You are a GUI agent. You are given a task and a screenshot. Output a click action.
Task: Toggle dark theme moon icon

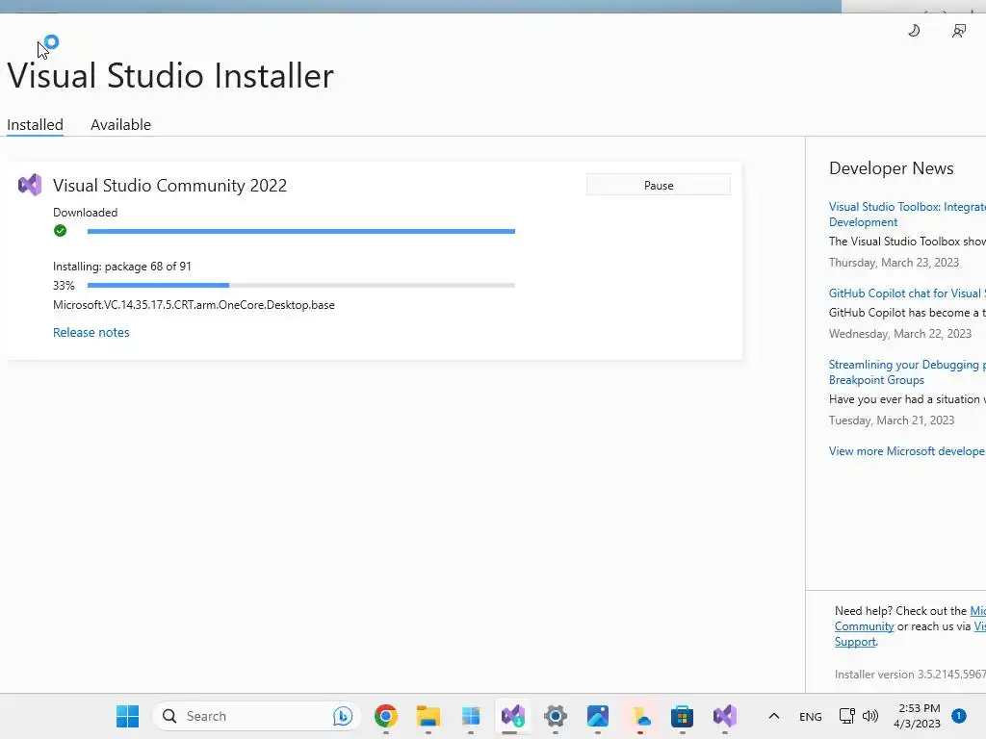[915, 30]
